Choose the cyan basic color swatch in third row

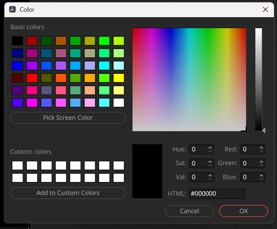click(104, 66)
